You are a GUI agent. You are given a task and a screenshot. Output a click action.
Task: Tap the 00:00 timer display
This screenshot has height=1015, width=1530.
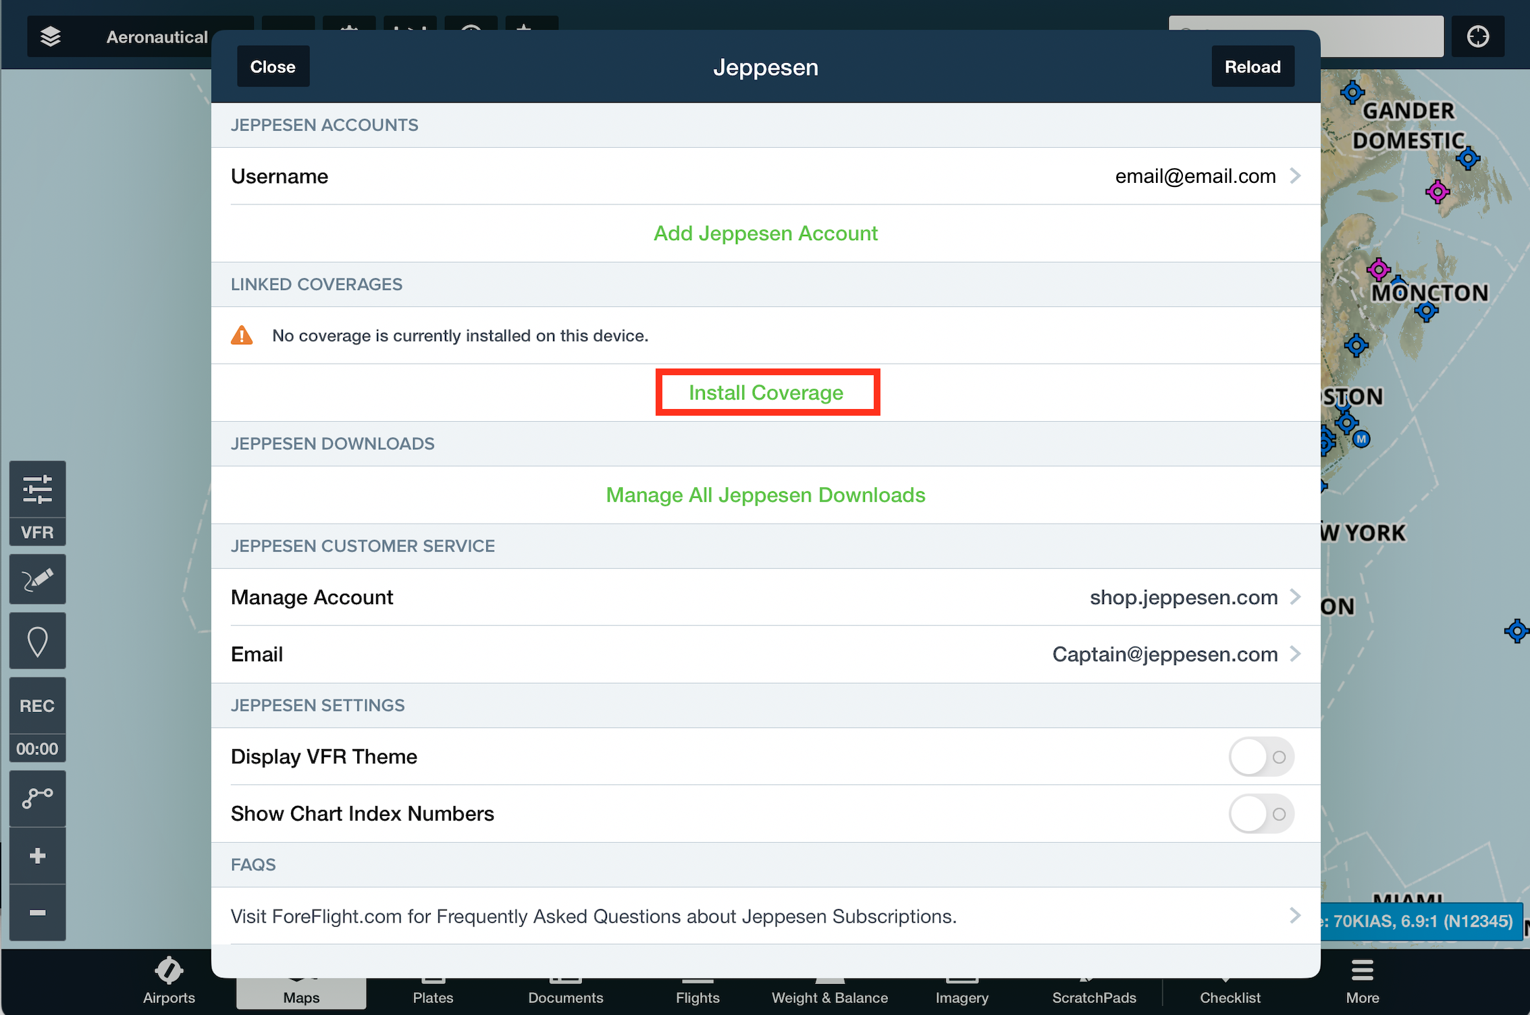pos(37,748)
